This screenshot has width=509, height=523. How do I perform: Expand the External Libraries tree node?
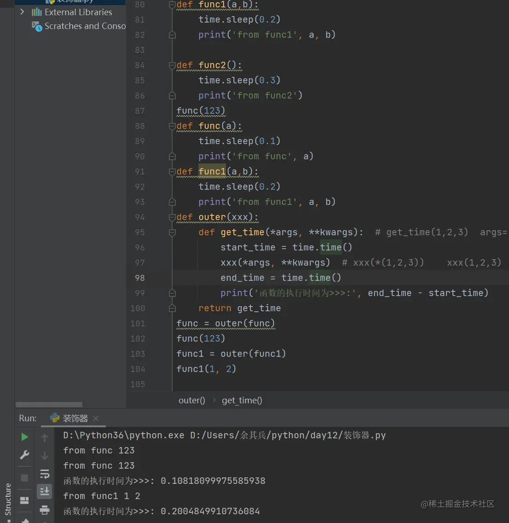(22, 12)
